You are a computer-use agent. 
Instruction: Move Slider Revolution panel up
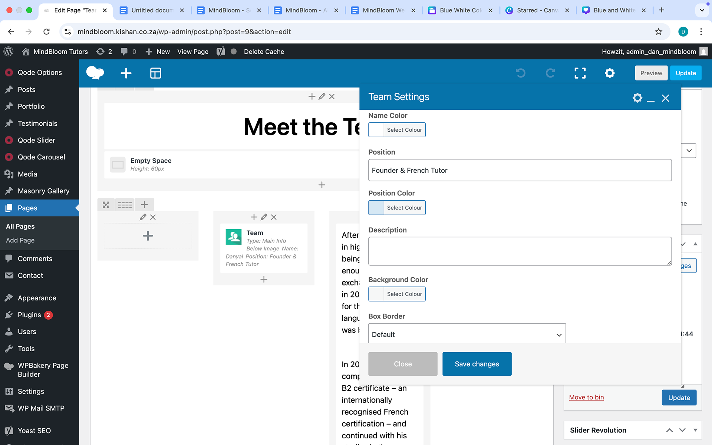click(x=669, y=430)
